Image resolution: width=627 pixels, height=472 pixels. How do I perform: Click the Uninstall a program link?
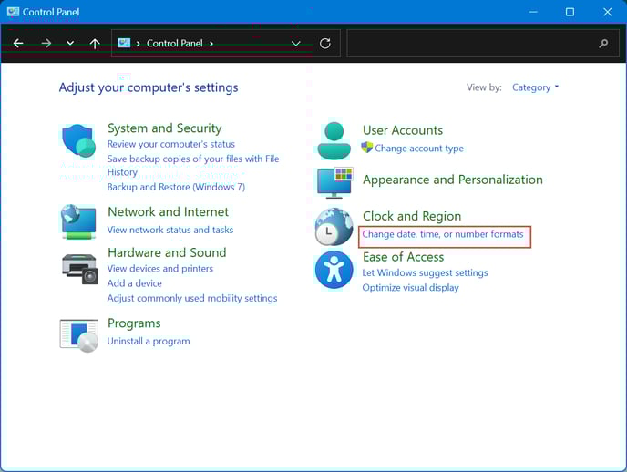pyautogui.click(x=149, y=341)
